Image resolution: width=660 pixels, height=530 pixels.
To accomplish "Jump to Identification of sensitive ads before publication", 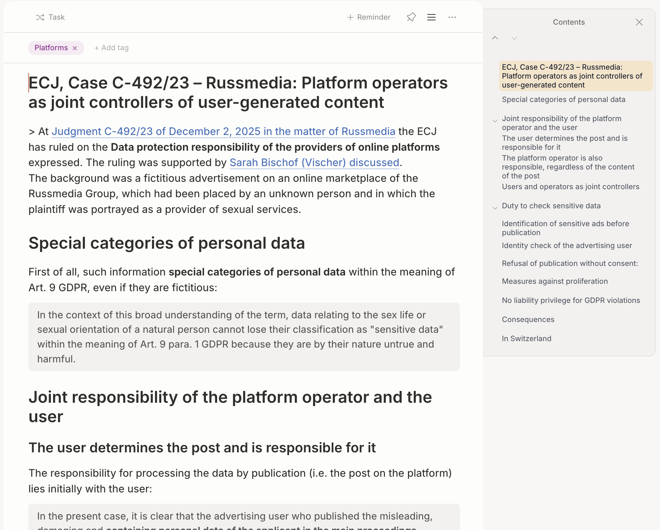I will 565,228.
